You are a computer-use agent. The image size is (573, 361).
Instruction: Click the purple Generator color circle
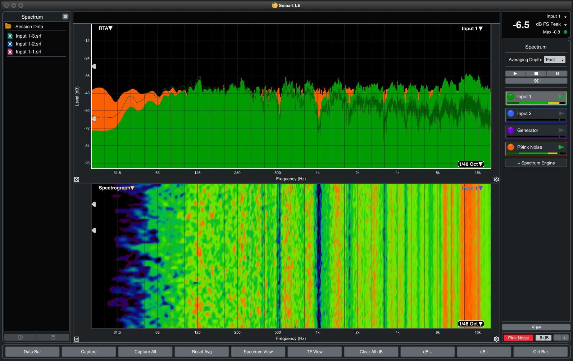[x=511, y=130]
